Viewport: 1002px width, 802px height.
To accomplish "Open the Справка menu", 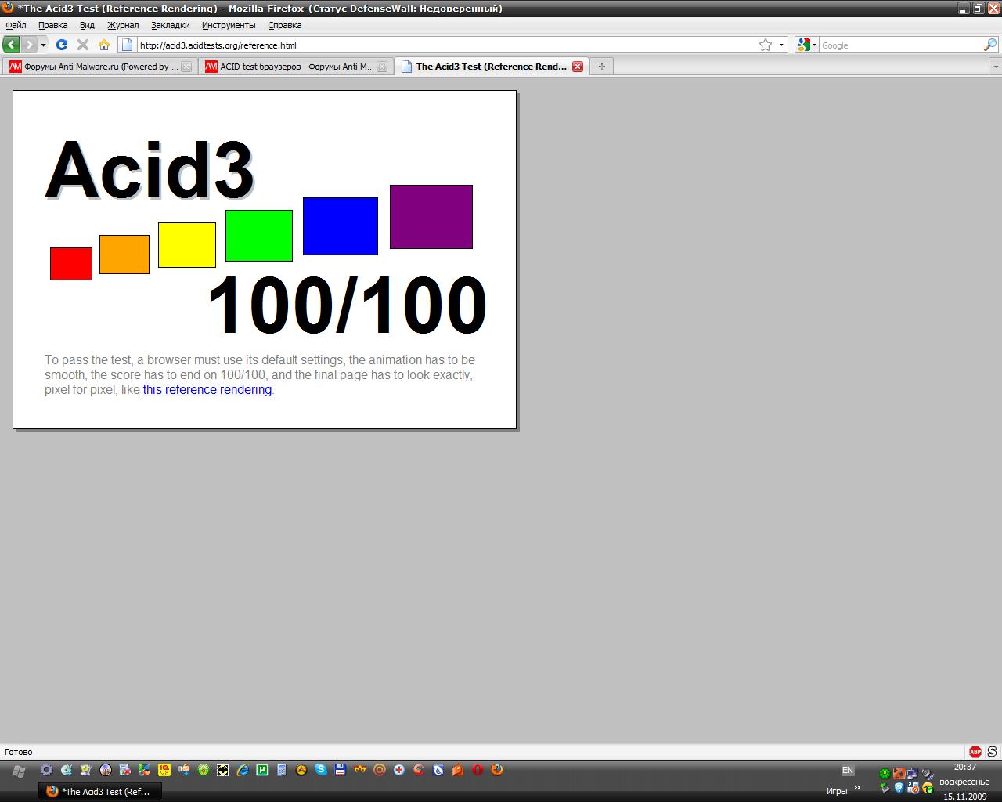I will click(x=285, y=25).
